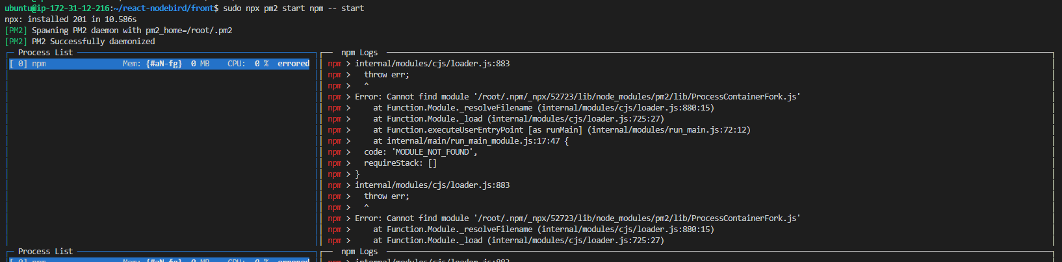1062x262 pixels.
Task: Click the top npm Logs panel header
Action: tap(359, 53)
